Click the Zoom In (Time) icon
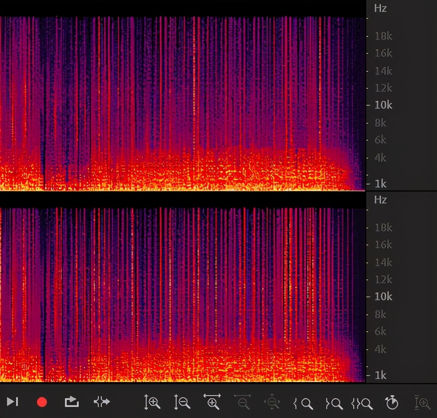Screen dimensions: 437x418 point(212,402)
